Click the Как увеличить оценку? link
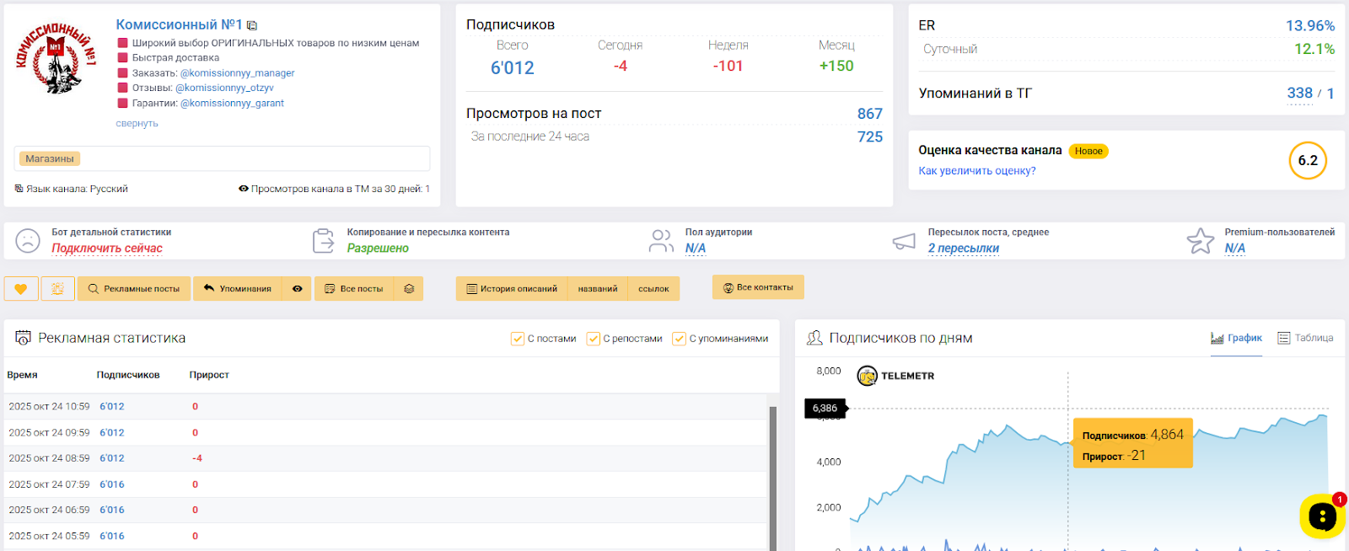 click(976, 171)
